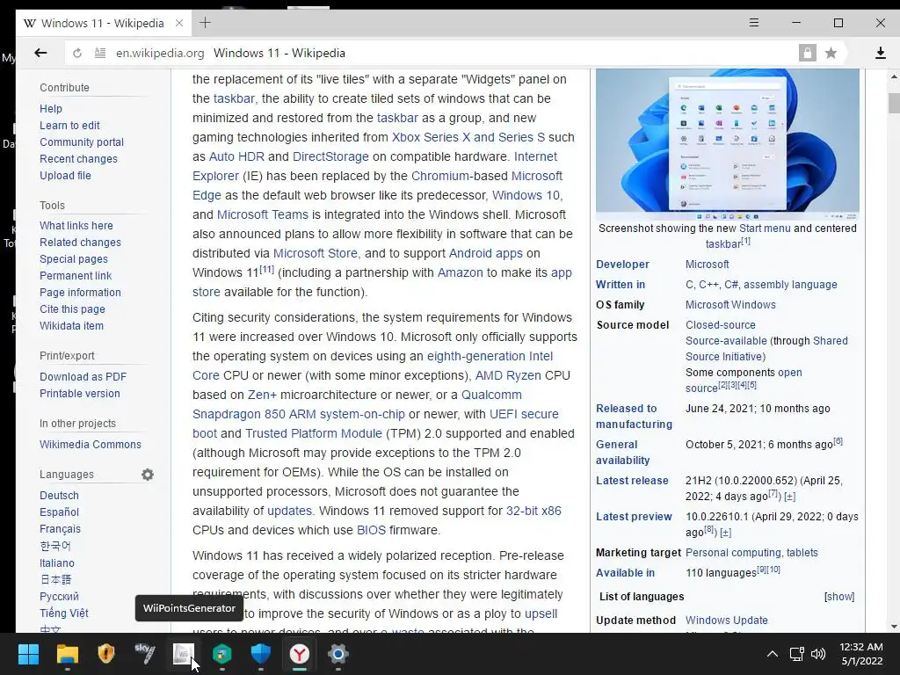Open Learn to edit link
The height and width of the screenshot is (675, 900).
tap(69, 125)
